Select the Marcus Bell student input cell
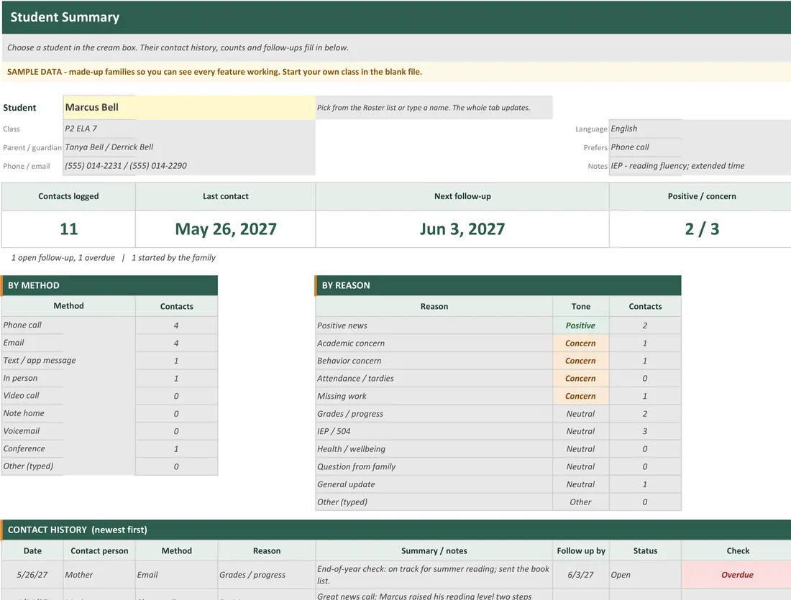Image resolution: width=791 pixels, height=600 pixels. (189, 107)
